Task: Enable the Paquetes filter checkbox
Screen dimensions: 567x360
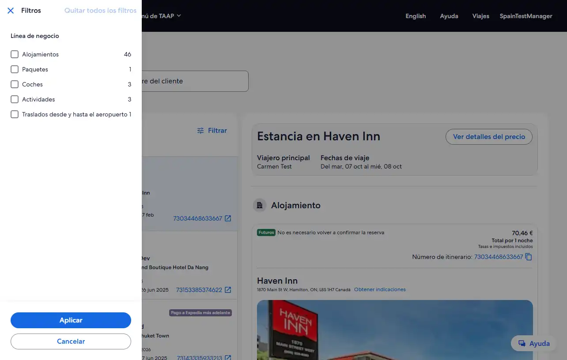Action: point(15,69)
